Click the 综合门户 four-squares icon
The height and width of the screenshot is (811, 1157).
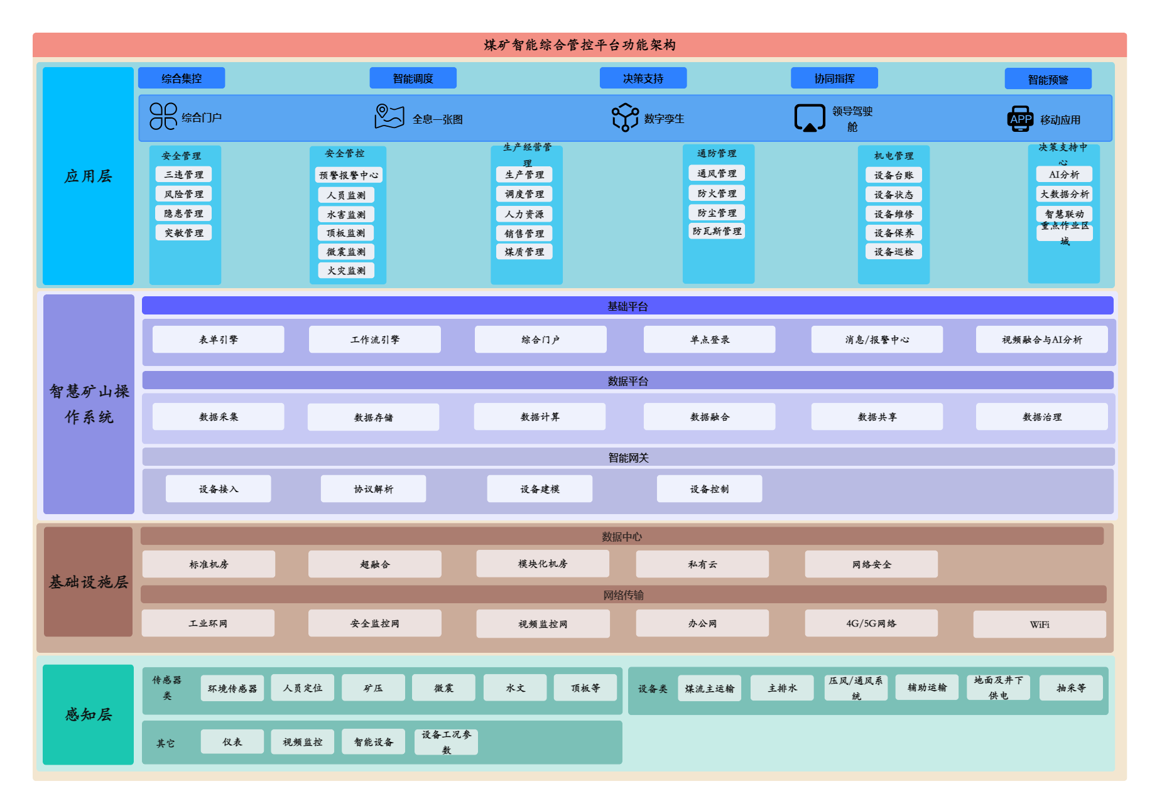click(x=163, y=117)
